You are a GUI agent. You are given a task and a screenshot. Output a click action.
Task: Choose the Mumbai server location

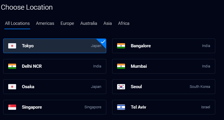tap(164, 66)
